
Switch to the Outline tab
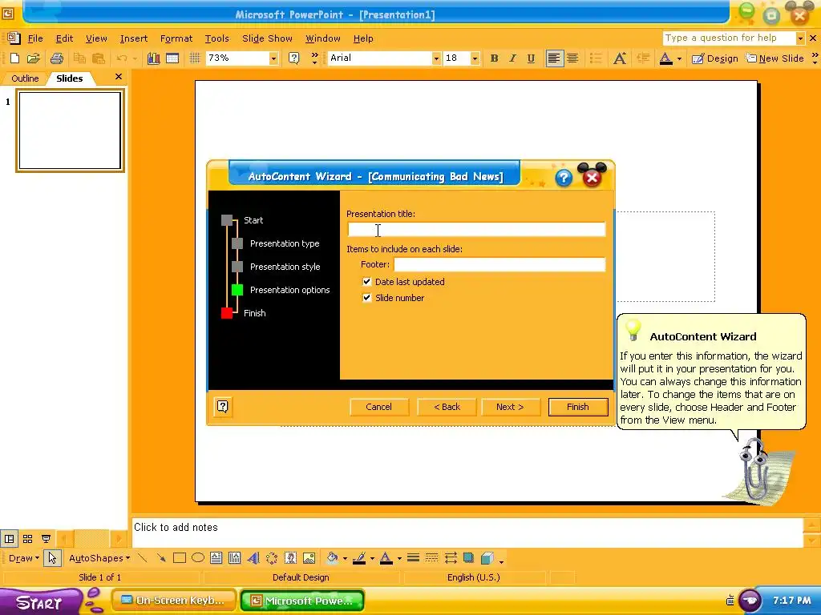coord(25,78)
